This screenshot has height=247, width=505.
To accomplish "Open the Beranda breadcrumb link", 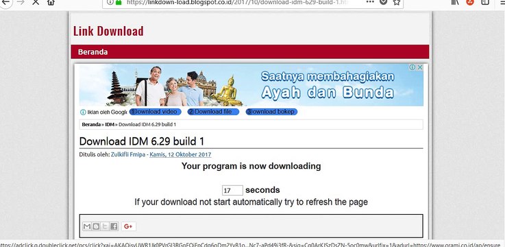I will (91, 124).
